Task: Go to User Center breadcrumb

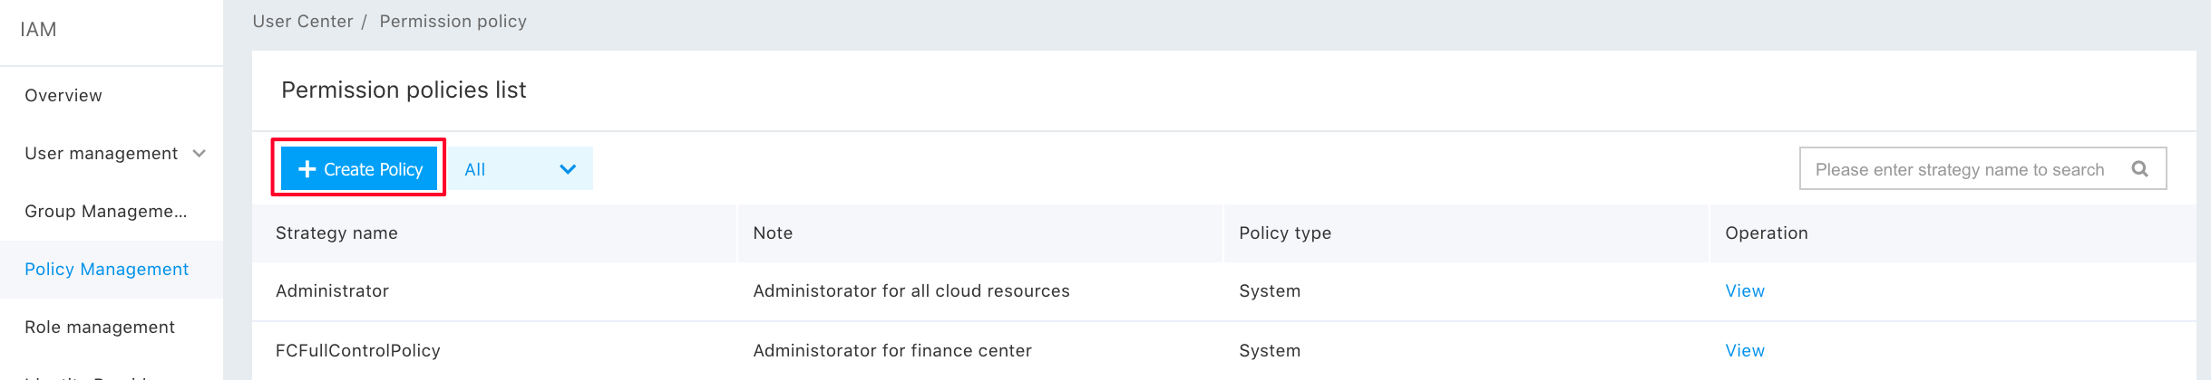Action: (x=302, y=21)
